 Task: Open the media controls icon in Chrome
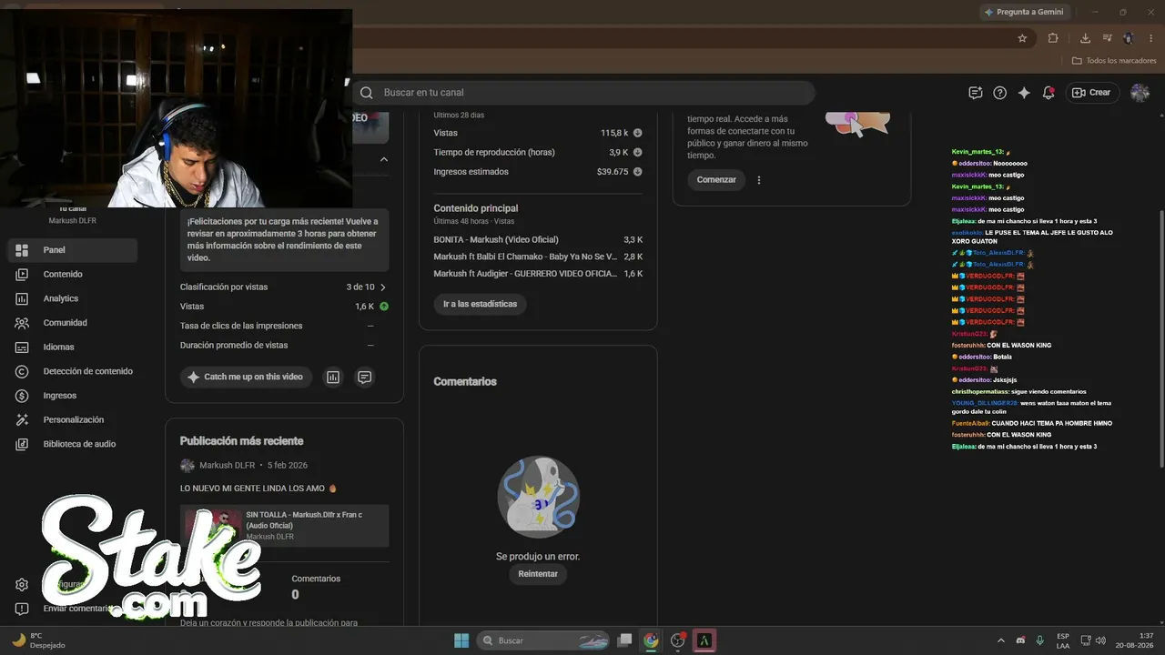click(x=1107, y=38)
